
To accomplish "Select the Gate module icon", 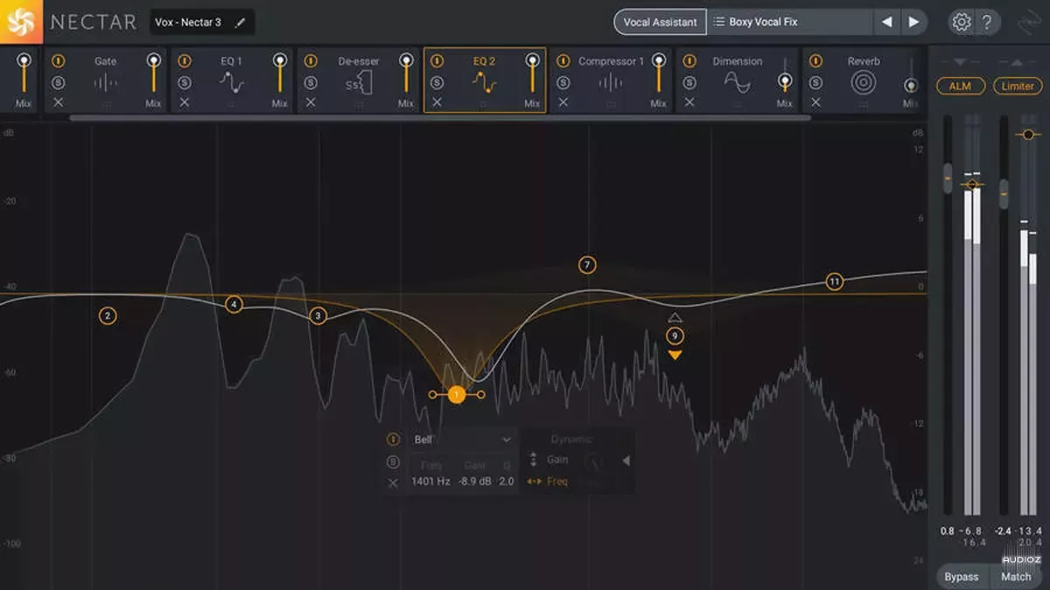I will click(106, 84).
